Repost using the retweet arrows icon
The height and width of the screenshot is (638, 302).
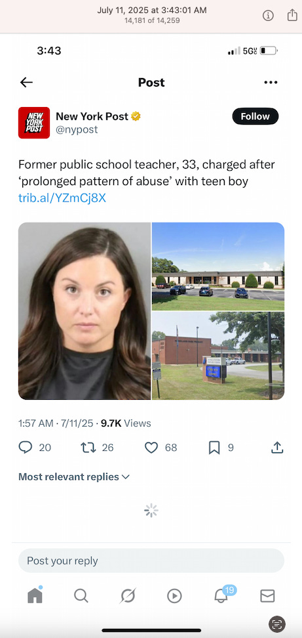88,448
